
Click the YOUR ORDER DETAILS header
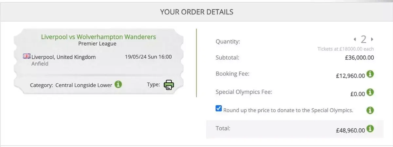pyautogui.click(x=196, y=12)
